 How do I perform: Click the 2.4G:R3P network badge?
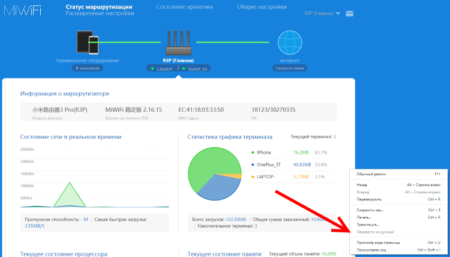pos(162,69)
